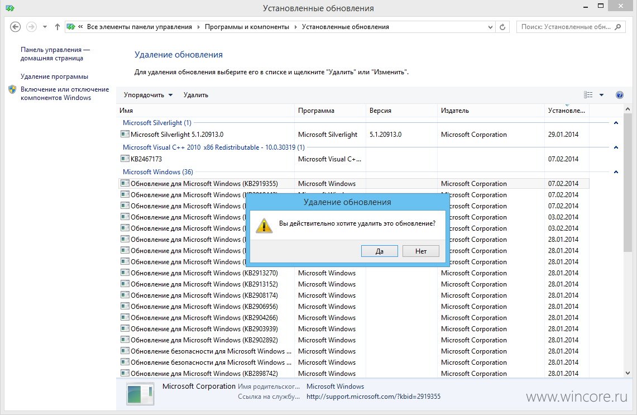Click the window title bar app icon
Image resolution: width=637 pixels, height=415 pixels.
click(x=10, y=8)
